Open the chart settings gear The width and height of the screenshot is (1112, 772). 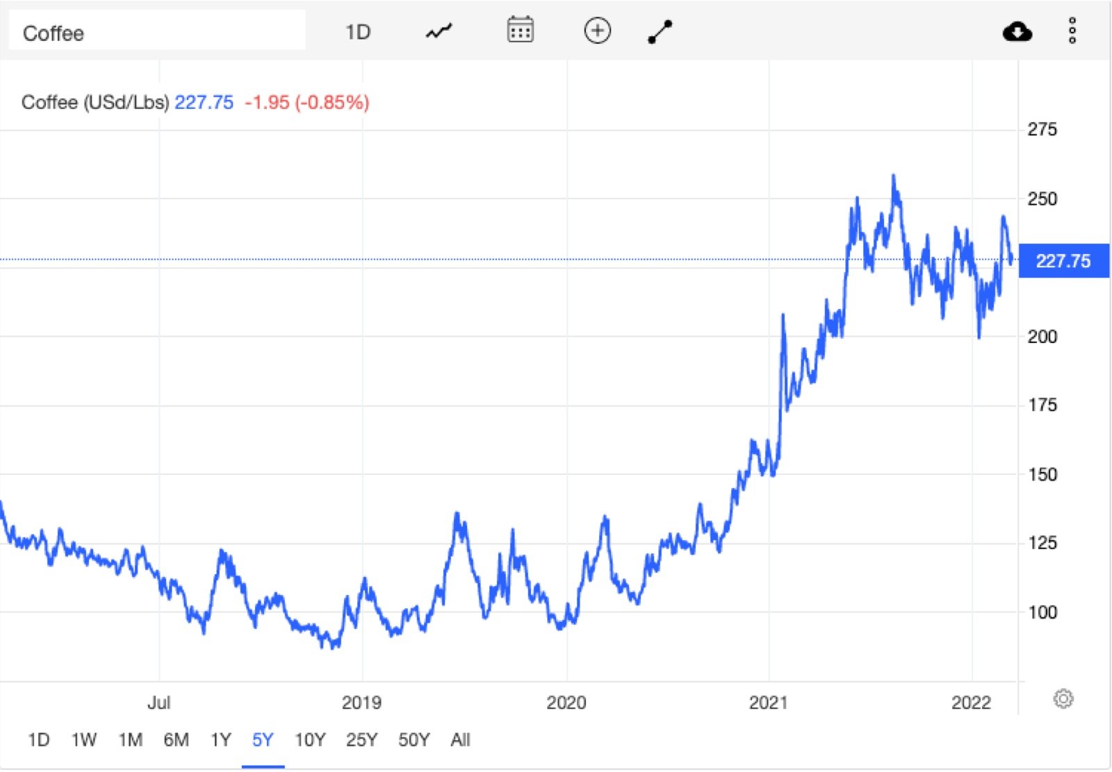[1063, 700]
